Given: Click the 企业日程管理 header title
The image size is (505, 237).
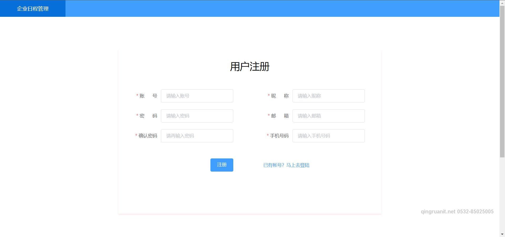Looking at the screenshot, I should click(33, 8).
